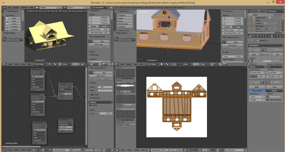Click pivot point icon in left 3D view header

(x=55, y=64)
